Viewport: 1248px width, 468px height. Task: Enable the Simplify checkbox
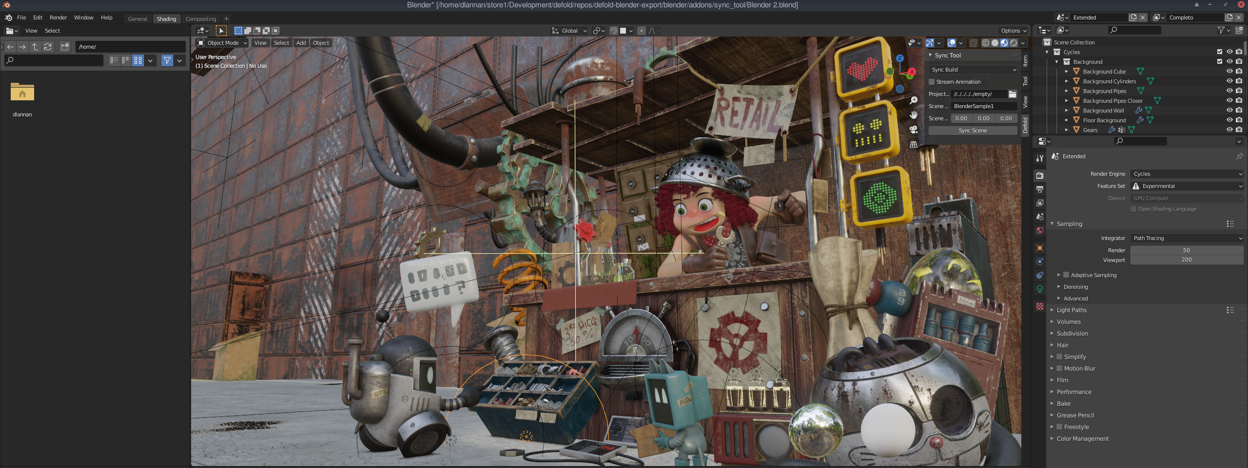coord(1059,357)
